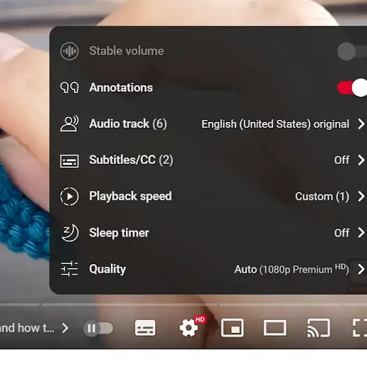Screen dimensions: 367x367
Task: Turn off the Annotations toggle
Action: pos(352,88)
